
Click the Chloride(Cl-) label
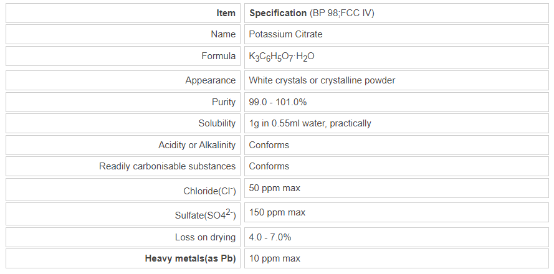tap(209, 191)
